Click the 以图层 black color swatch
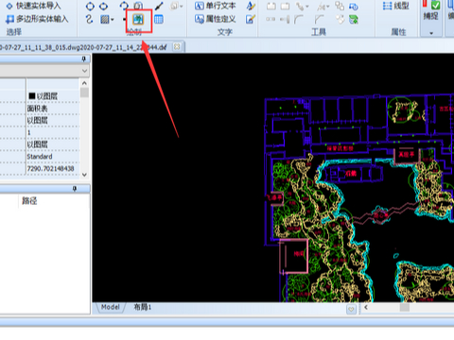 (32, 95)
